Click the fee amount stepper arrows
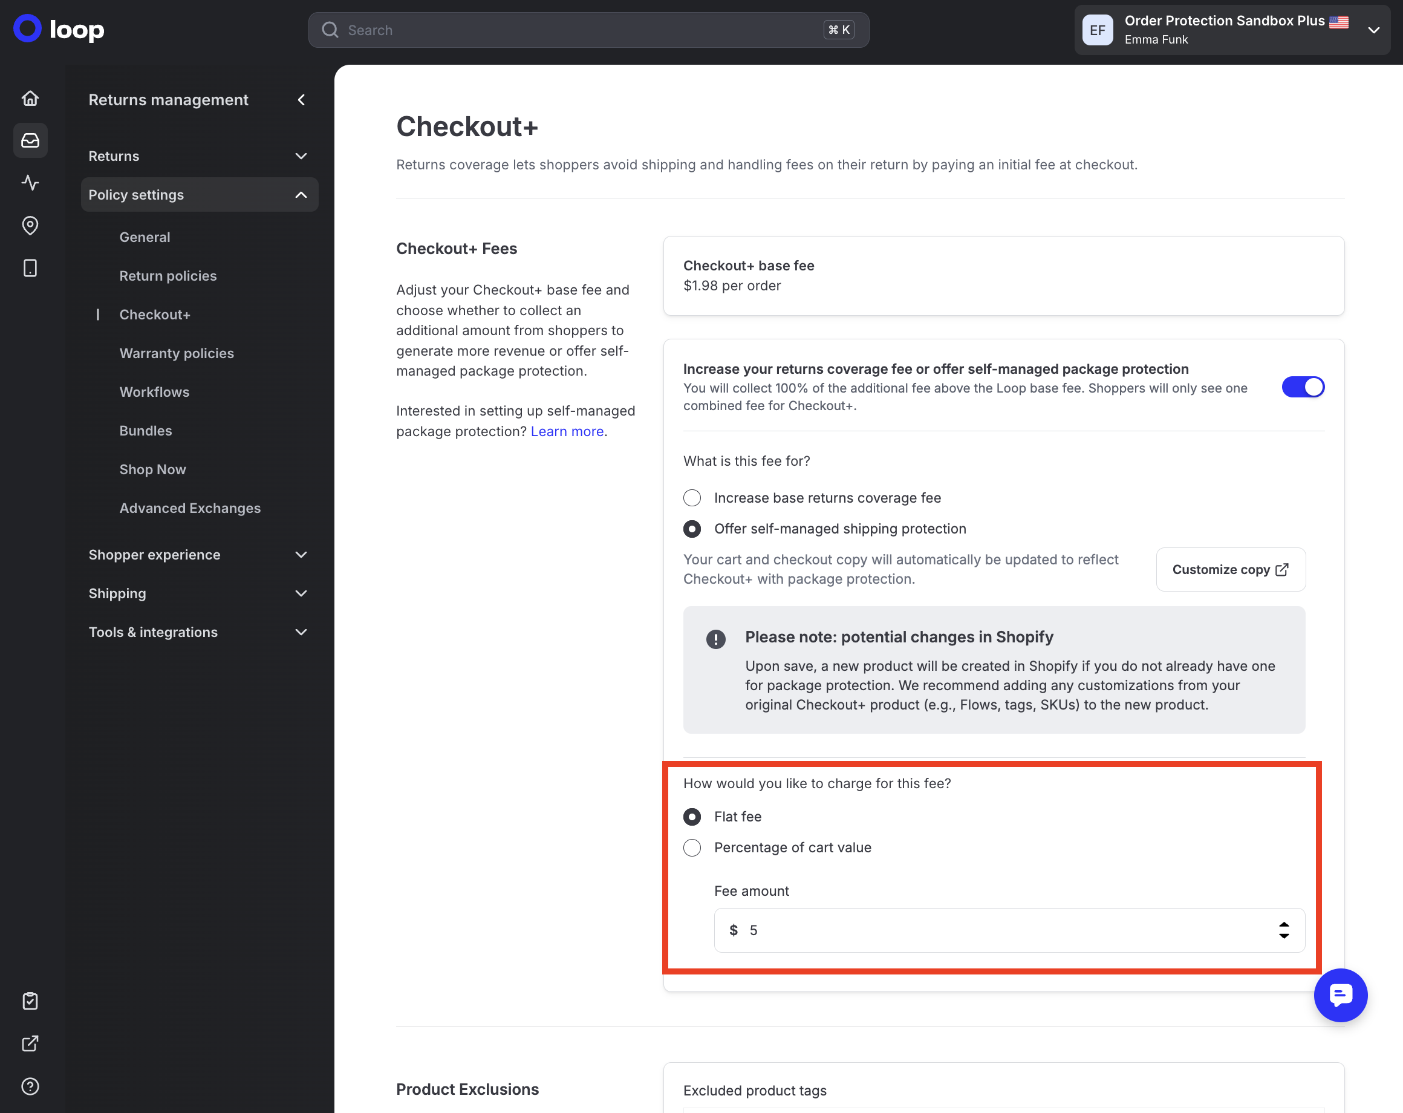The width and height of the screenshot is (1403, 1113). (1283, 930)
